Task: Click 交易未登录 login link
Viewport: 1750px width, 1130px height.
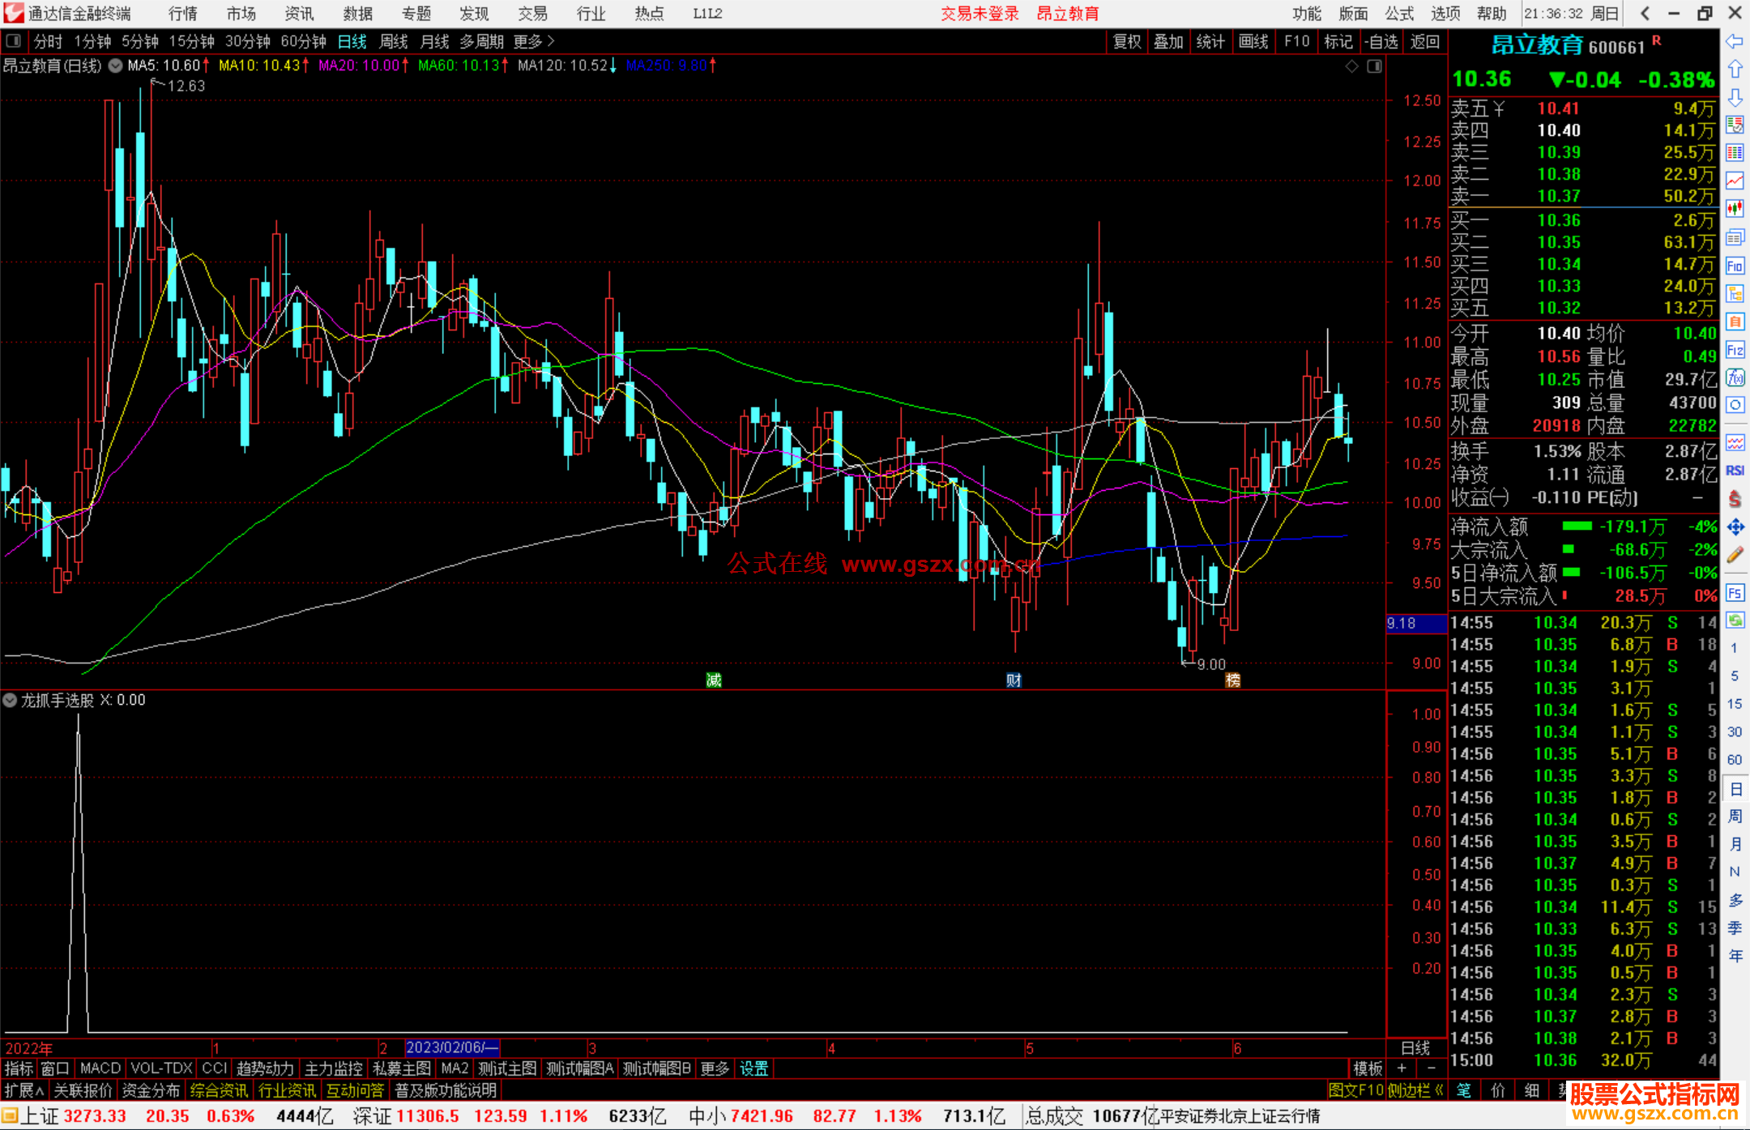Action: [979, 13]
